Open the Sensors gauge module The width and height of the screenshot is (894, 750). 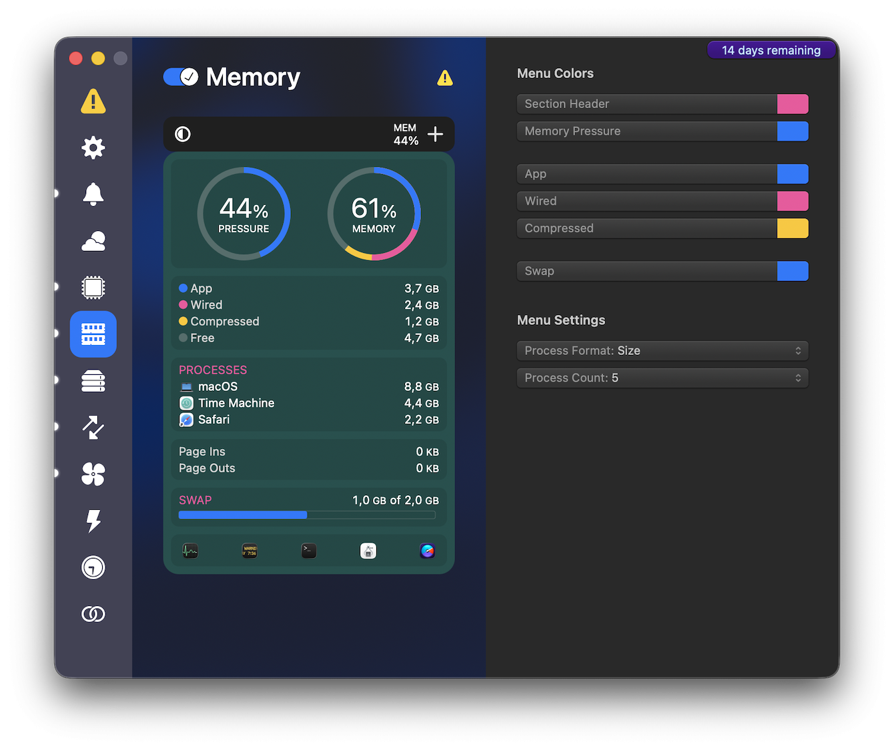tap(93, 567)
